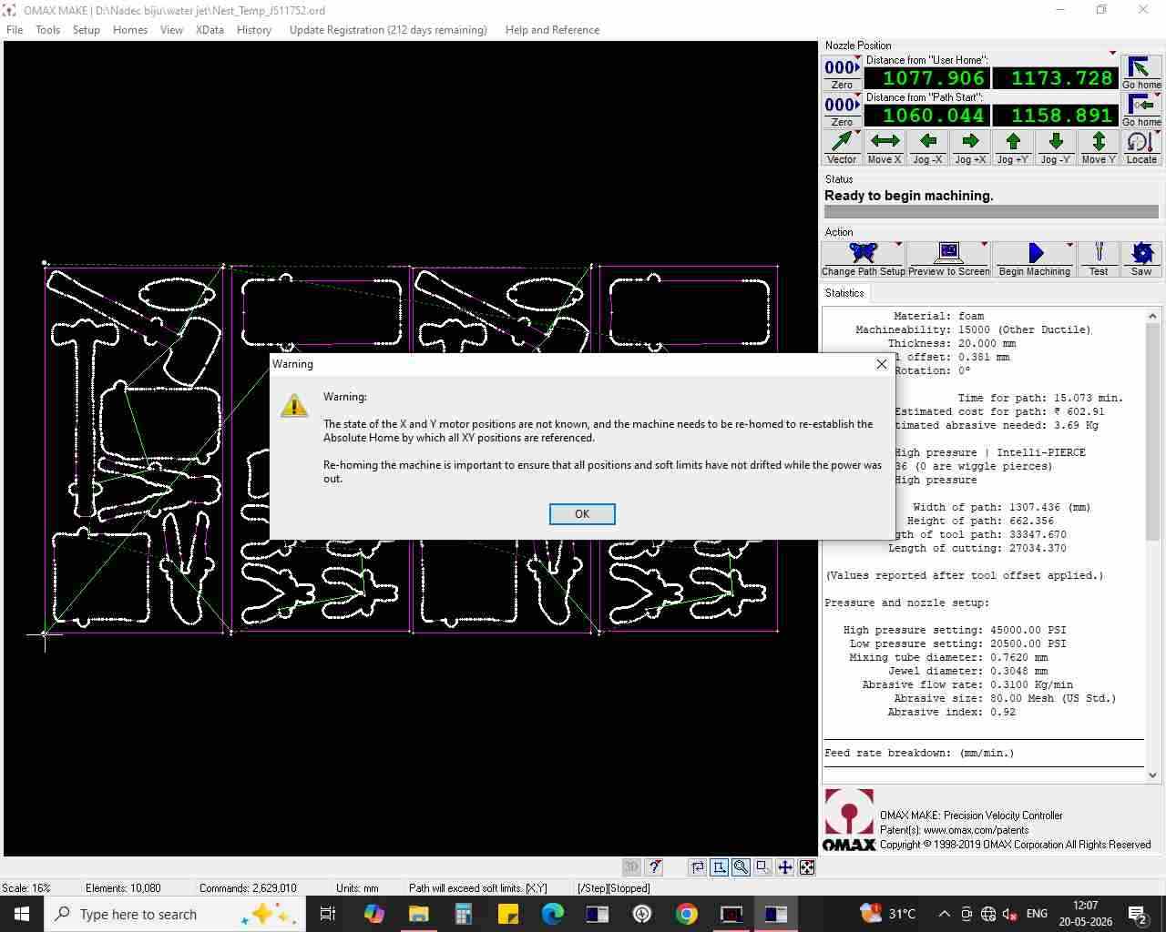Open the View menu

pos(171,30)
